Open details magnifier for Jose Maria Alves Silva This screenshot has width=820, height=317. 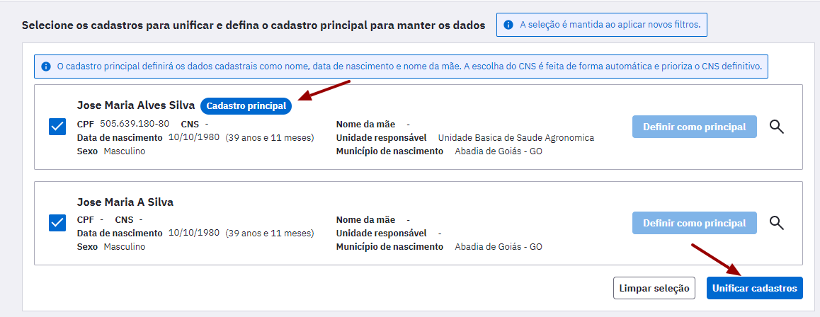pos(777,127)
